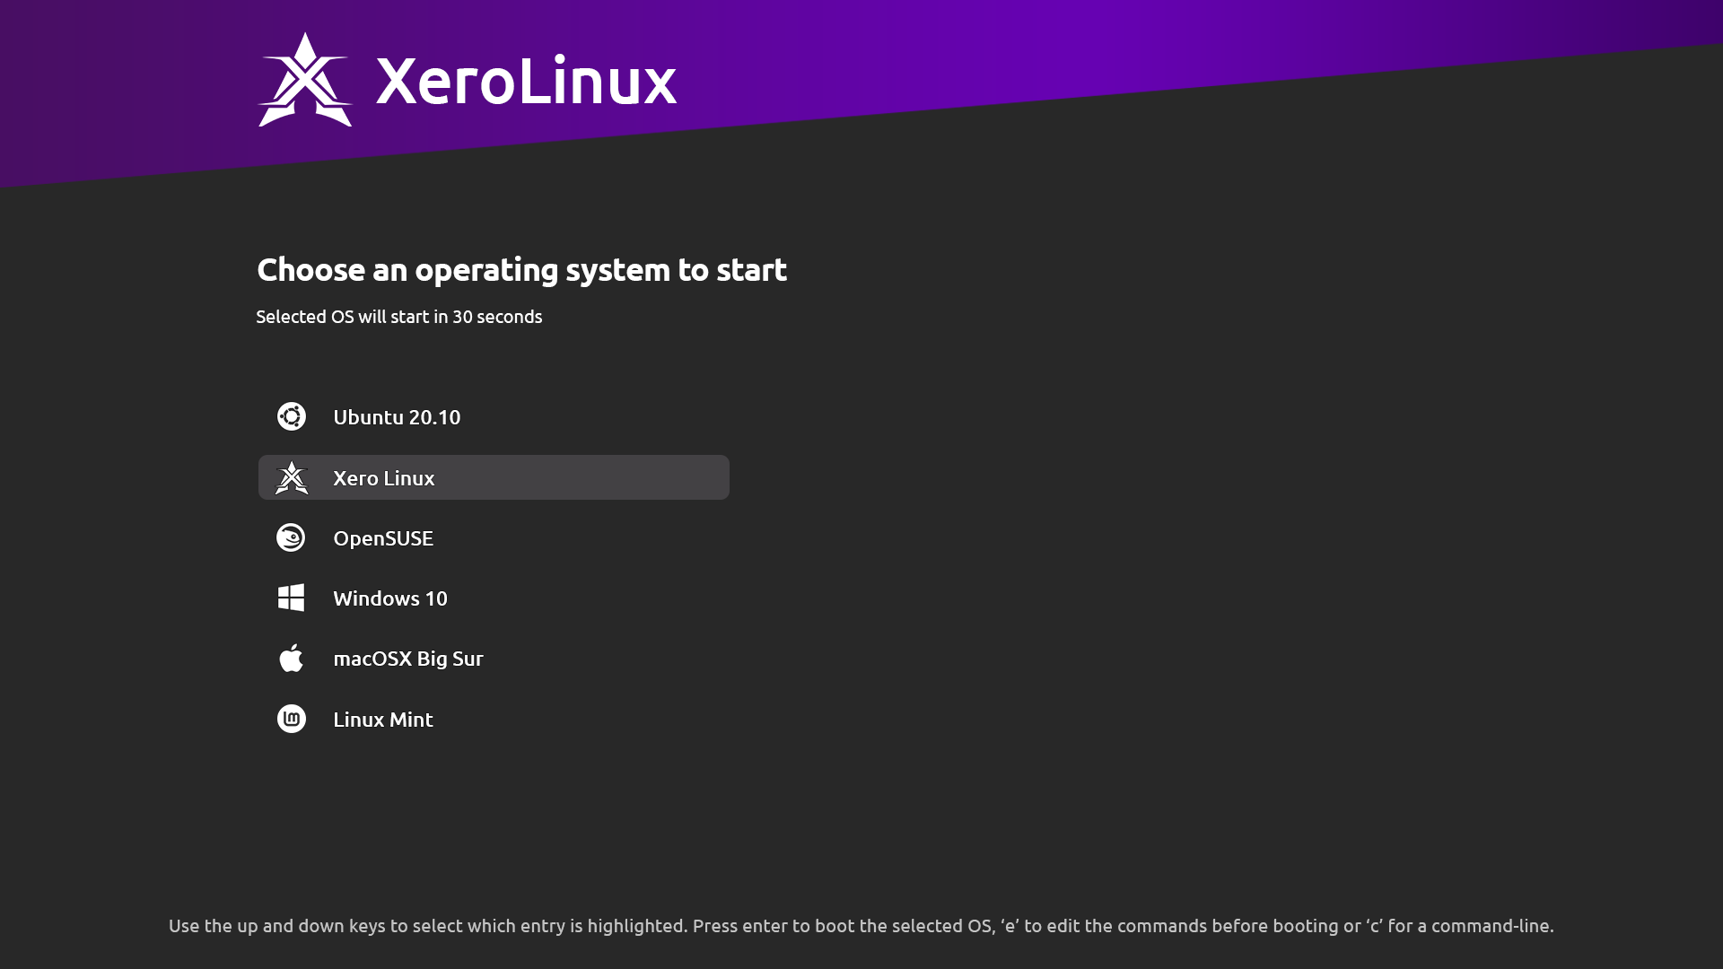Click the OpenSUSE chameleon icon
The image size is (1723, 969).
coord(291,537)
